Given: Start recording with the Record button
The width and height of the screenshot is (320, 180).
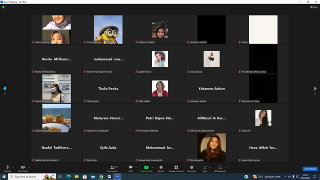Looking at the screenshot, I should coord(161,168).
